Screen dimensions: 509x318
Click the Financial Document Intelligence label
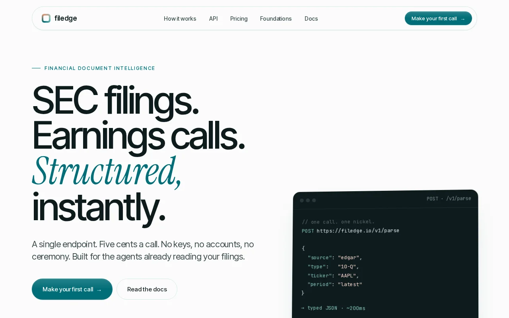click(100, 68)
